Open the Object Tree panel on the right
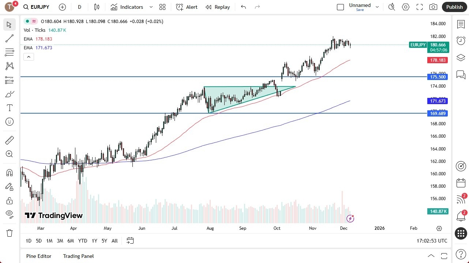 [461, 57]
